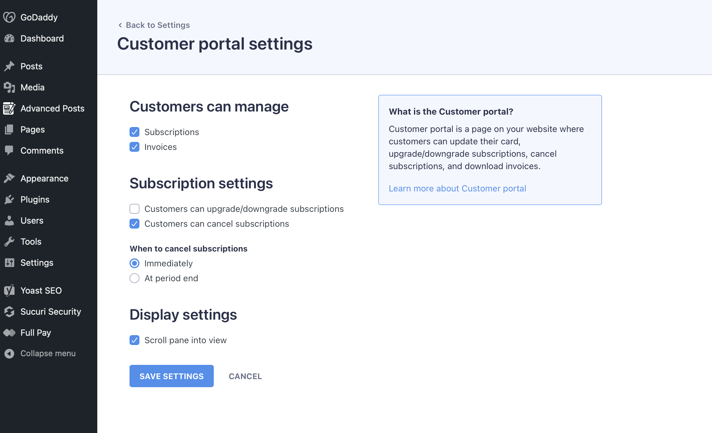Open the Tools menu item
Viewport: 712px width, 433px height.
click(x=31, y=242)
